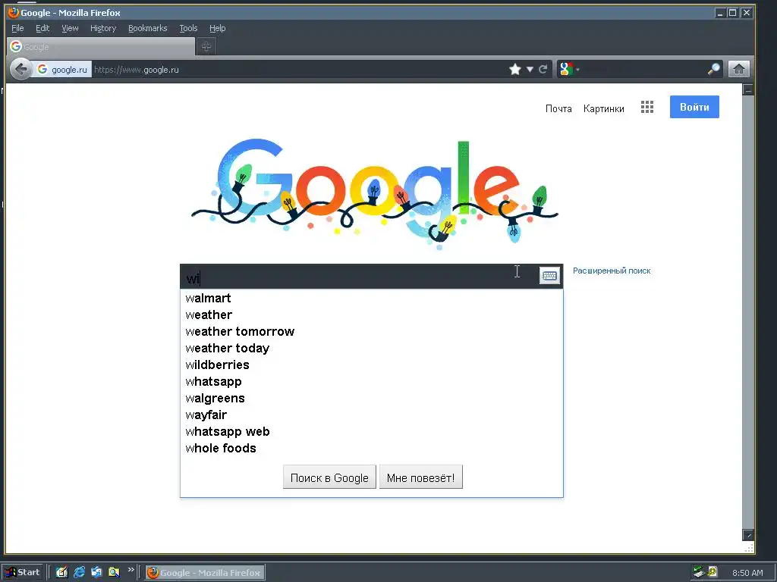The image size is (777, 582).
Task: Open a new tab with plus button
Action: (206, 46)
